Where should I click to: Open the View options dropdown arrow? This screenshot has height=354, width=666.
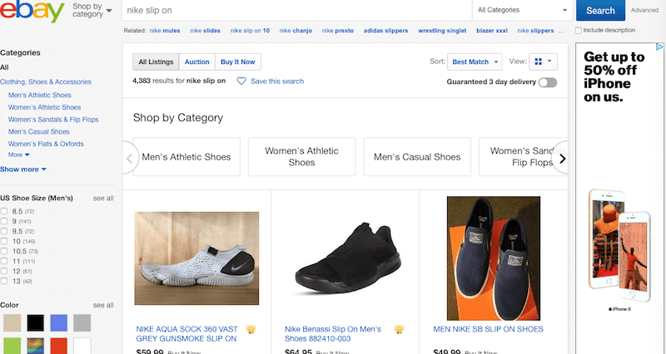[549, 61]
